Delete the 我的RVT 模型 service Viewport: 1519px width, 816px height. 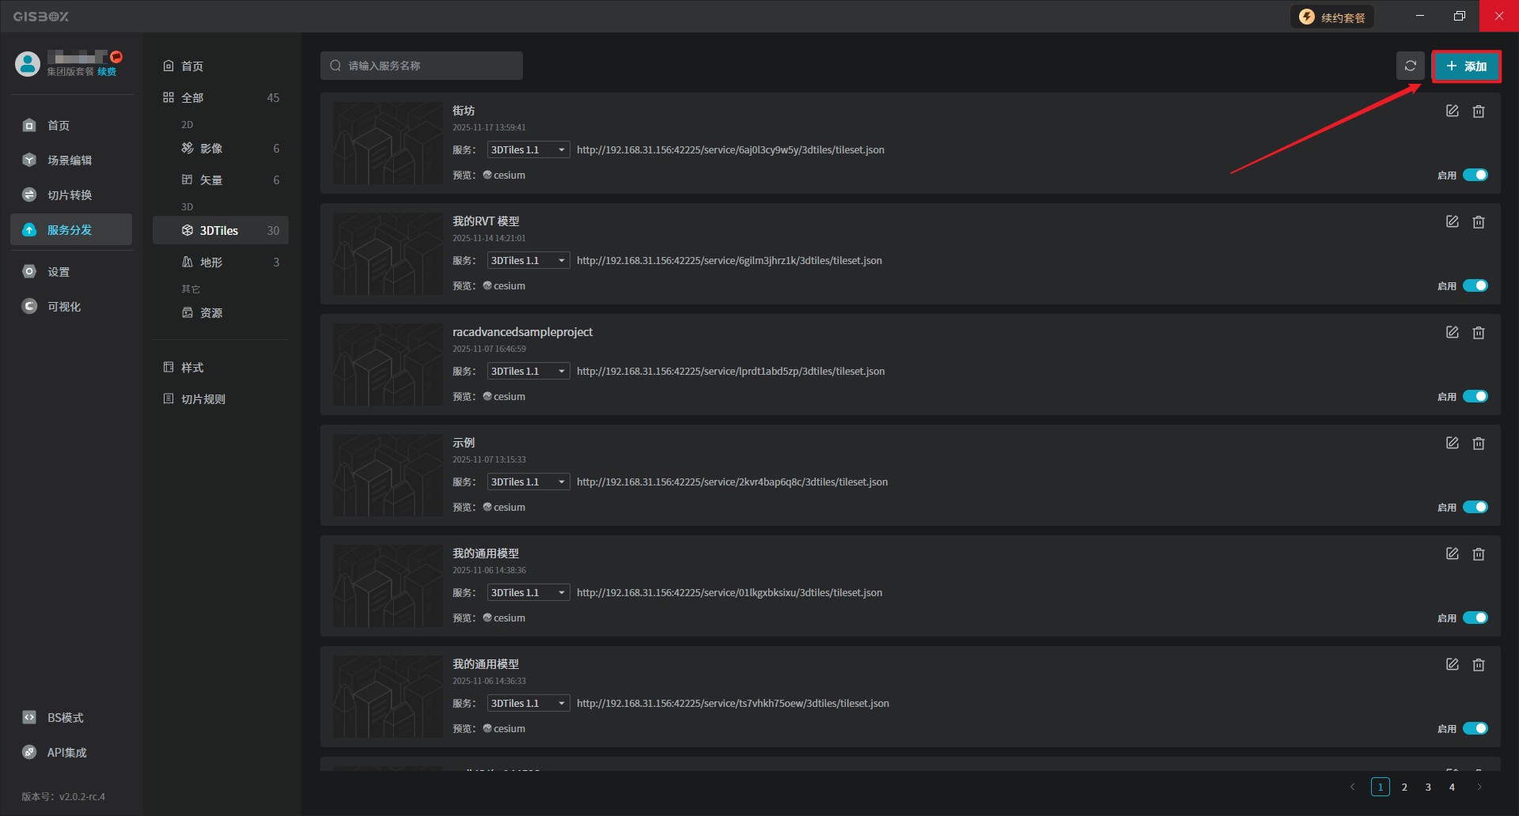coord(1478,222)
